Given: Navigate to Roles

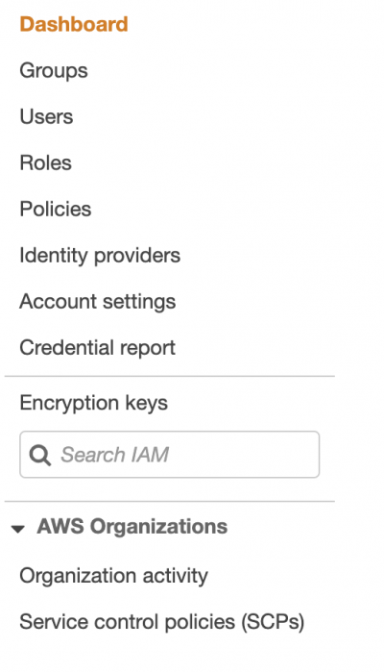Looking at the screenshot, I should pyautogui.click(x=45, y=162).
